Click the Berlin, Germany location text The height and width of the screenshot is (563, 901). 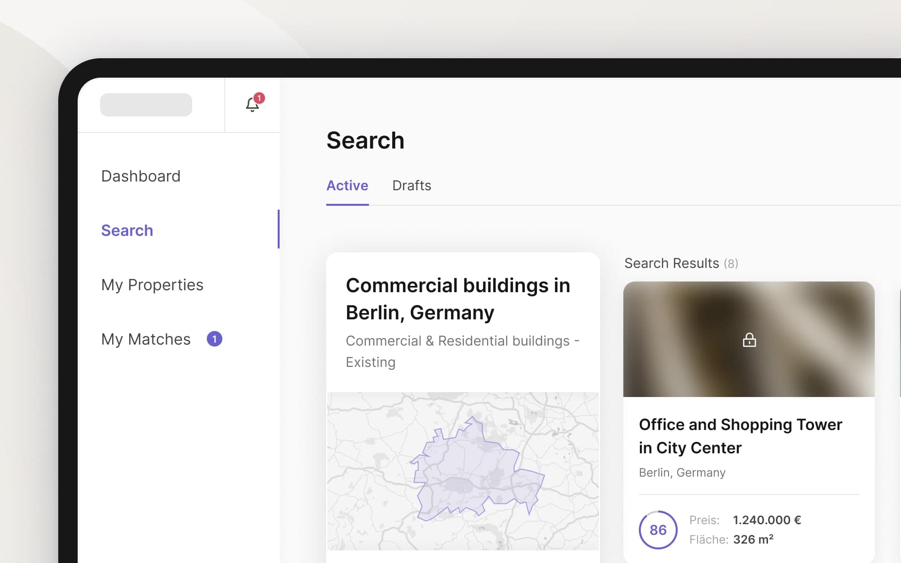(x=682, y=472)
